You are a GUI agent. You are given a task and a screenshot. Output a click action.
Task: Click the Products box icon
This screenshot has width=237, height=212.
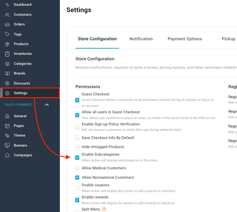pyautogui.click(x=7, y=44)
